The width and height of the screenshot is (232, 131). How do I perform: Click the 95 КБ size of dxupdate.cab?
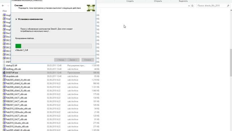[x=97, y=76]
